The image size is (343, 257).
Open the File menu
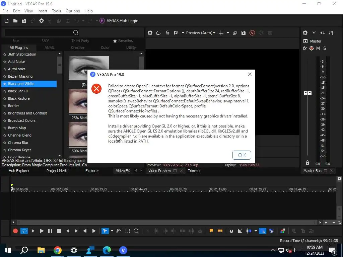tap(5, 11)
